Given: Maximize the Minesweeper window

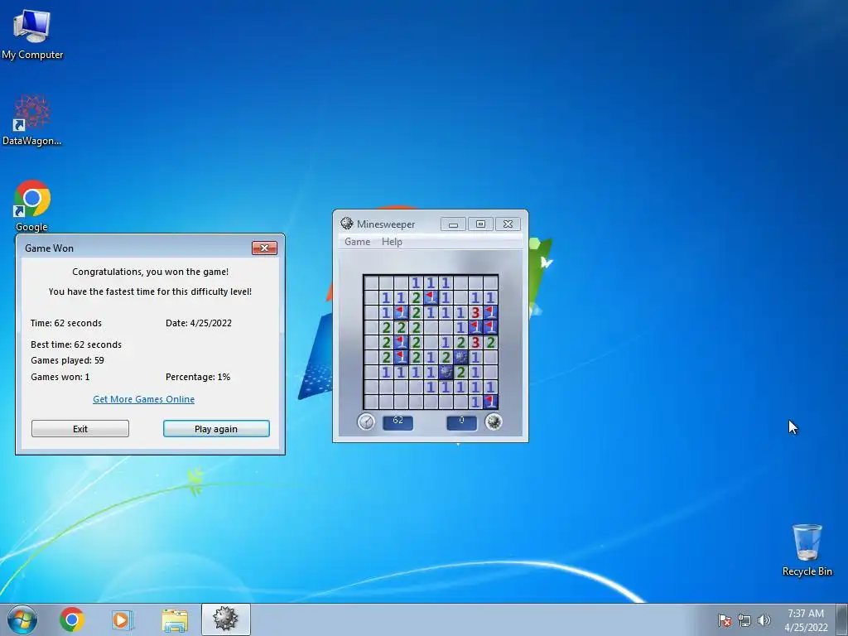Looking at the screenshot, I should pos(480,224).
